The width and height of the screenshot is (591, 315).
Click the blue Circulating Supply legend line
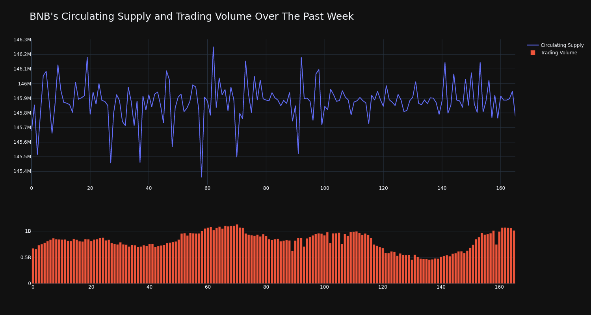[533, 45]
